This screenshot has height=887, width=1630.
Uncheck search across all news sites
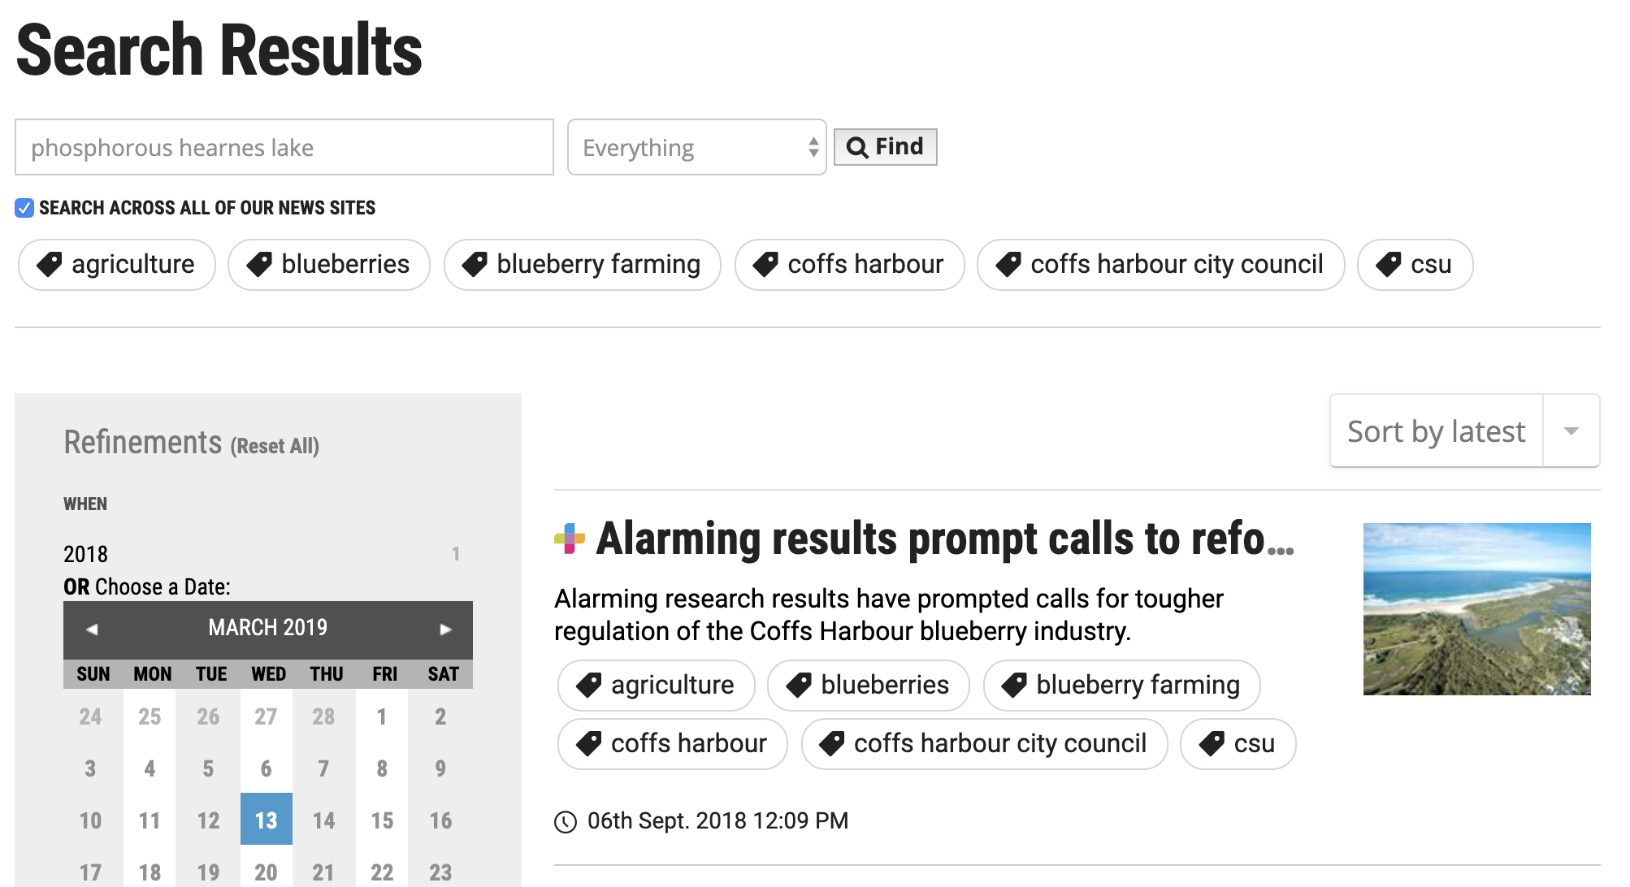coord(24,208)
